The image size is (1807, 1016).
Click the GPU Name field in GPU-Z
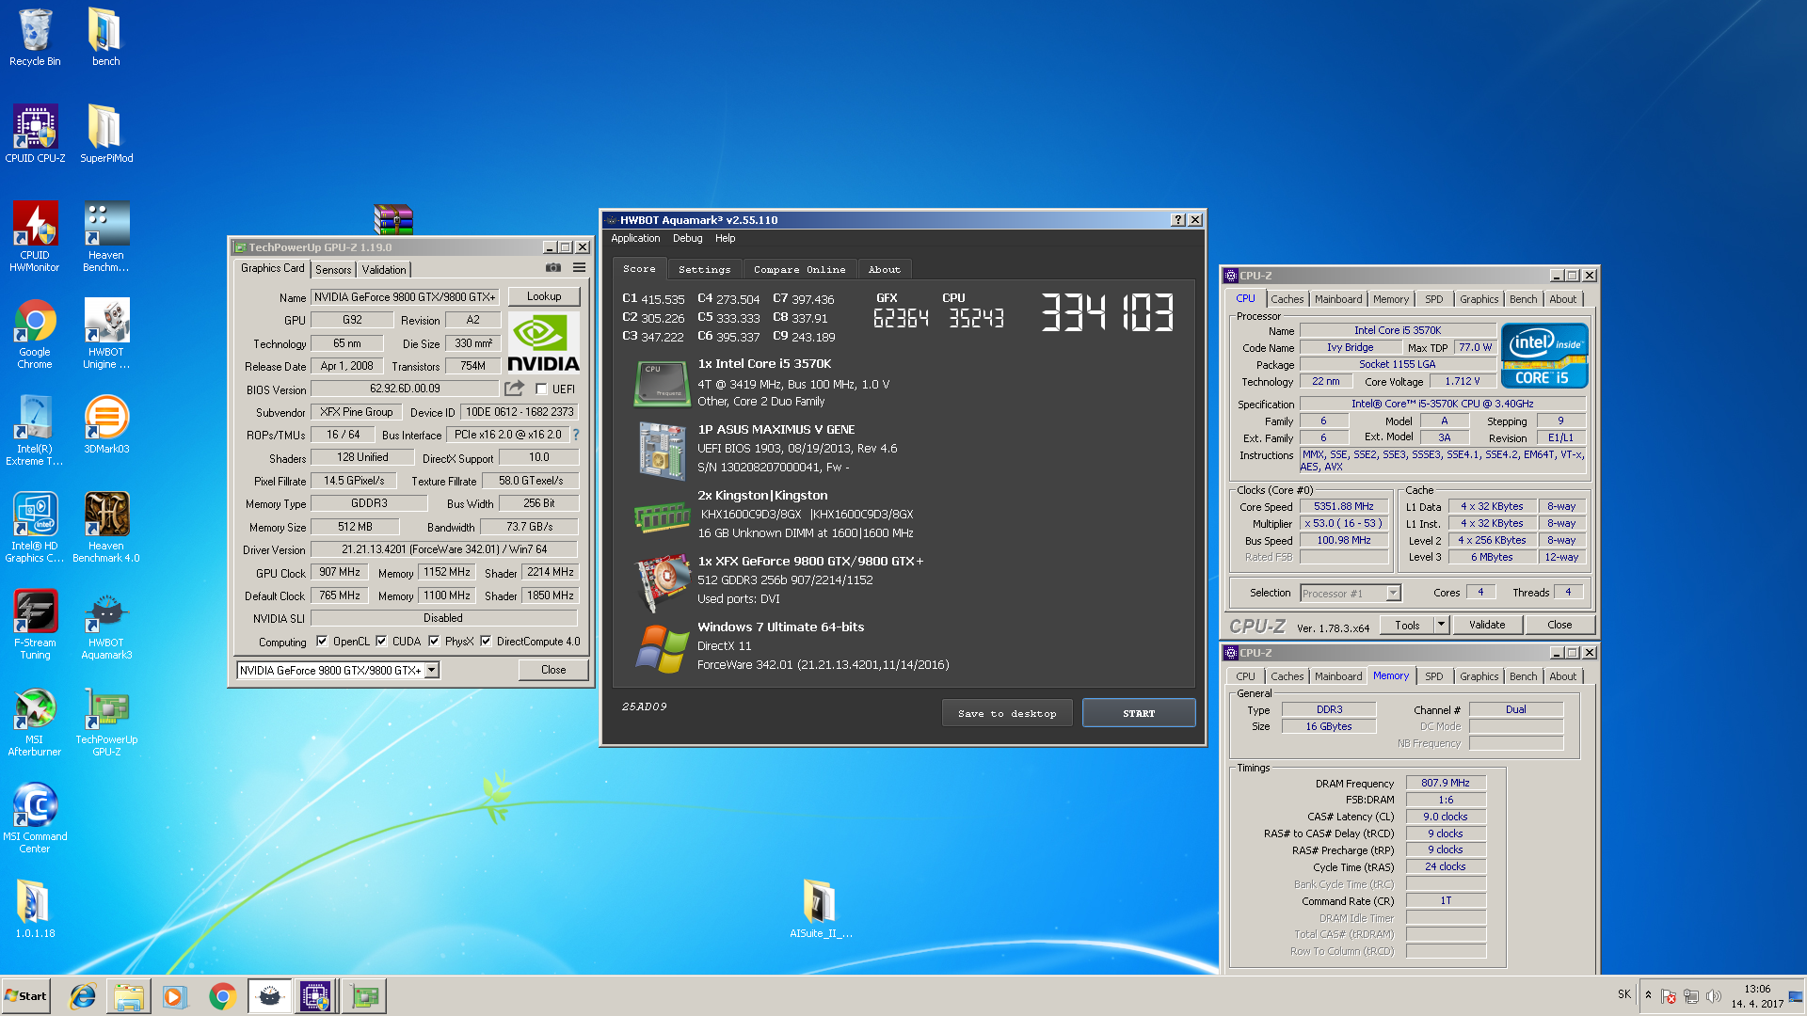(x=406, y=297)
